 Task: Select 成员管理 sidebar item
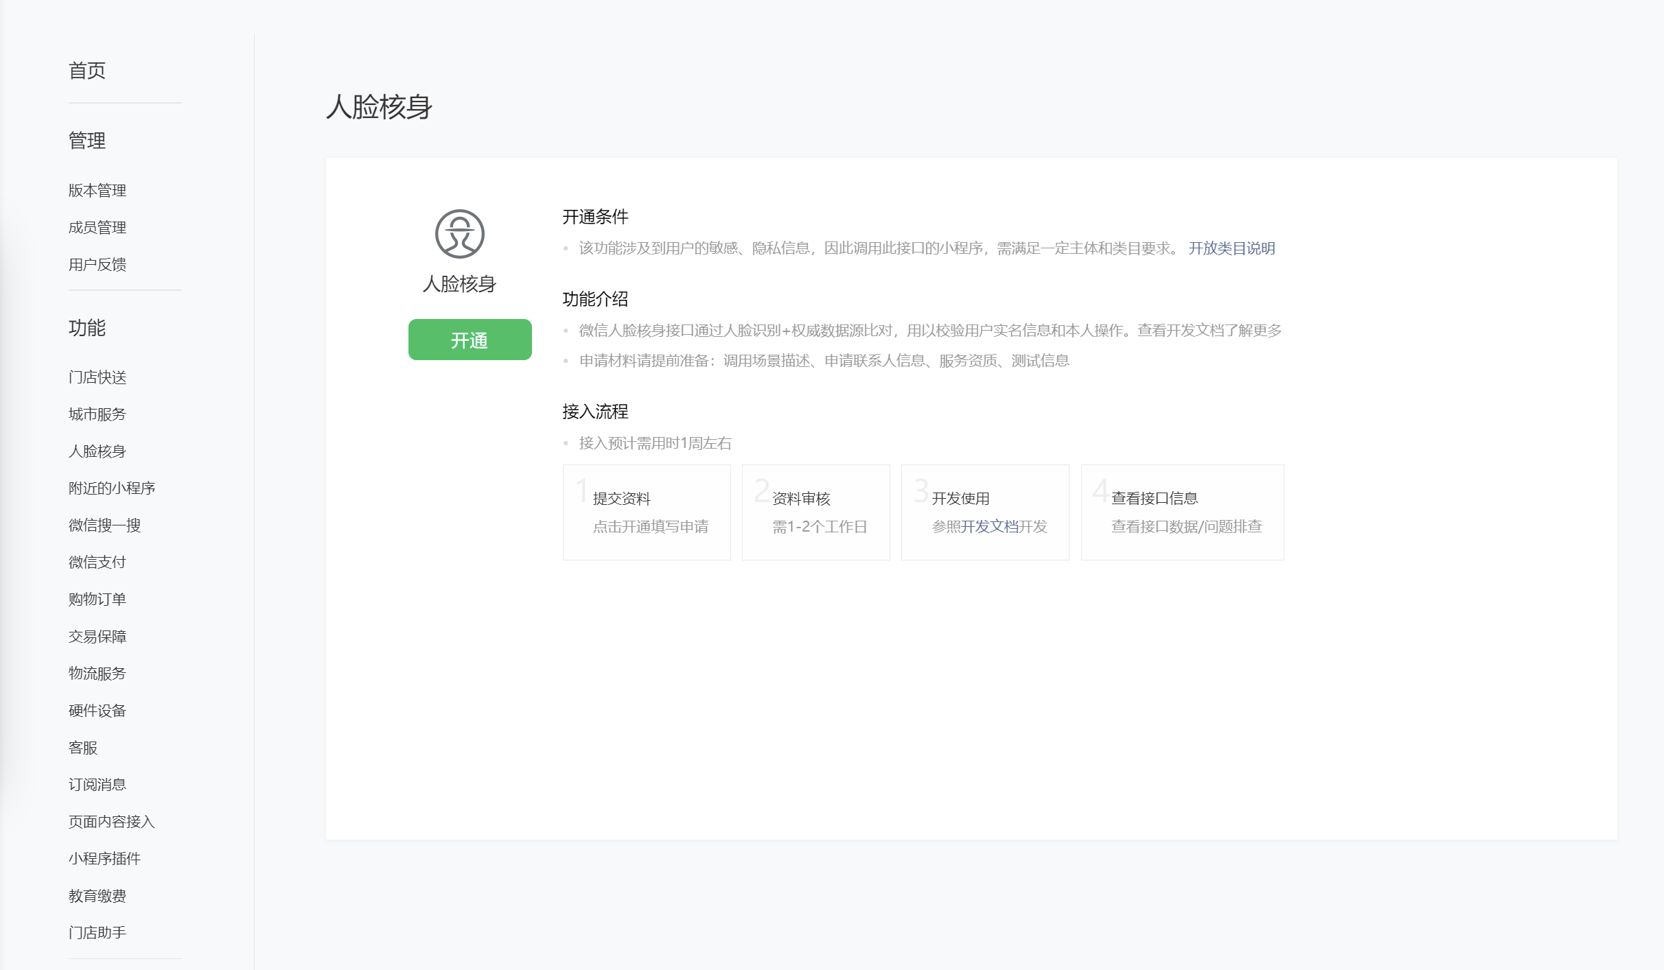click(x=97, y=227)
